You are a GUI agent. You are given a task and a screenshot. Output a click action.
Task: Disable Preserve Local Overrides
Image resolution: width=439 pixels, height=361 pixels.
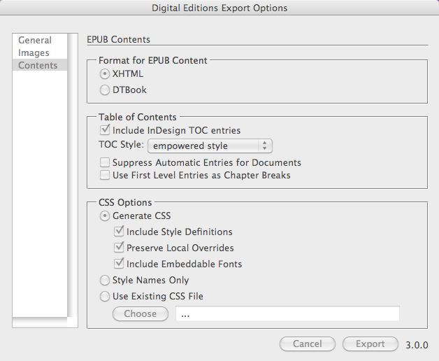[x=119, y=248]
